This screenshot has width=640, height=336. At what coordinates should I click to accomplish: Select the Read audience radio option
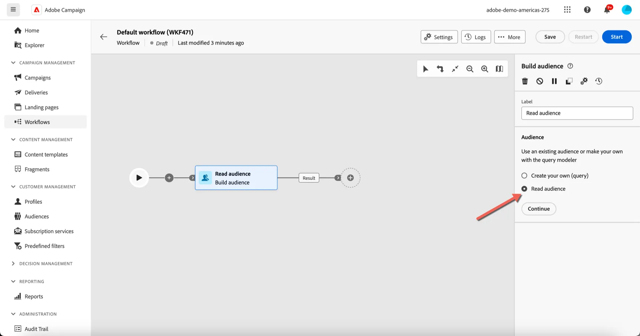[543, 189]
